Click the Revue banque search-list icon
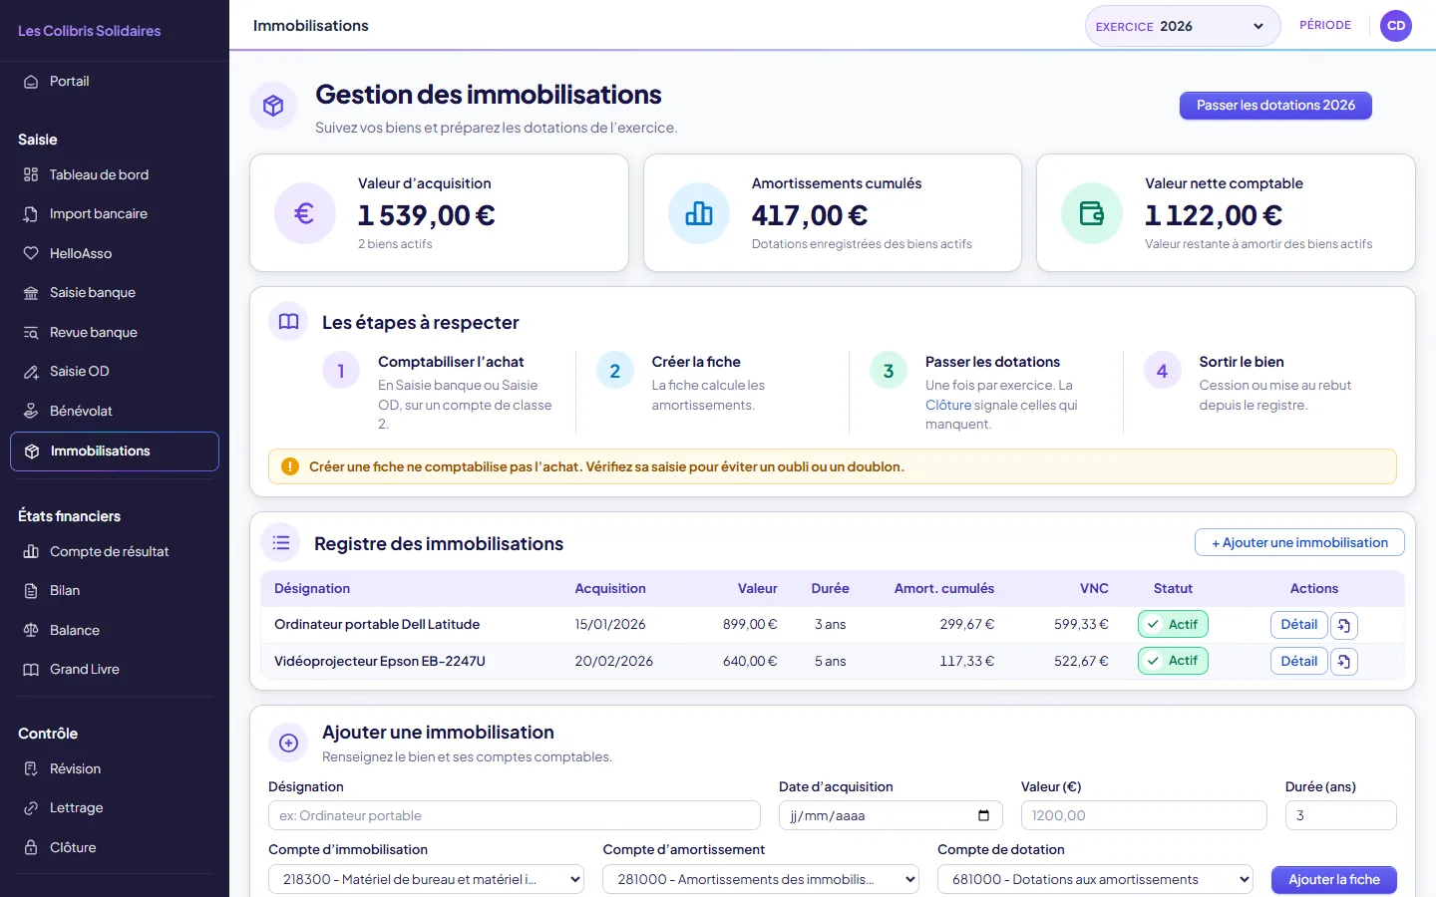1436x897 pixels. 31,333
